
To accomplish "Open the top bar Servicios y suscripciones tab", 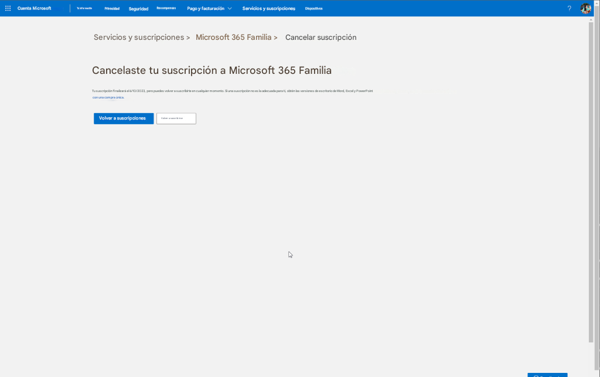I will (x=268, y=8).
